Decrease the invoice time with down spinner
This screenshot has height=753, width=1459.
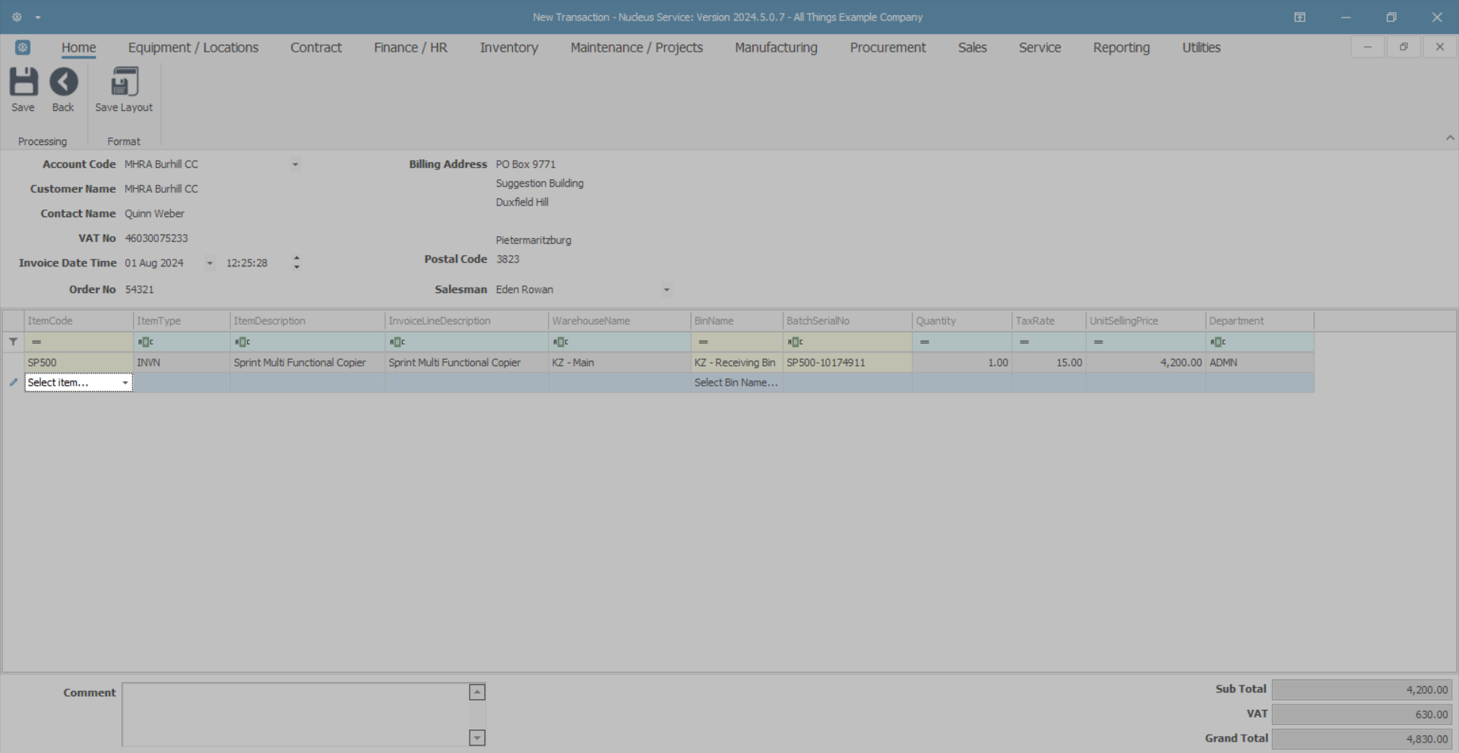tap(296, 267)
